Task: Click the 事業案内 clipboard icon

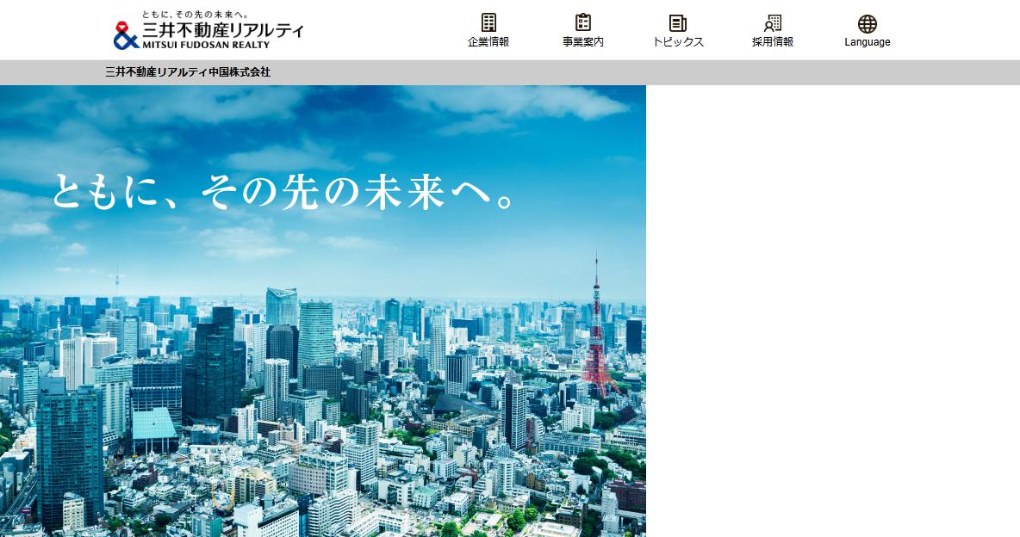Action: point(583,22)
